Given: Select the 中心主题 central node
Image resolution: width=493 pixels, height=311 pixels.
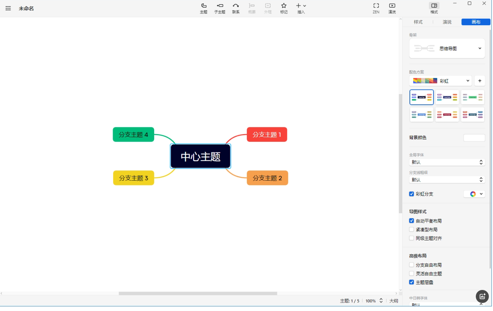Looking at the screenshot, I should click(200, 156).
